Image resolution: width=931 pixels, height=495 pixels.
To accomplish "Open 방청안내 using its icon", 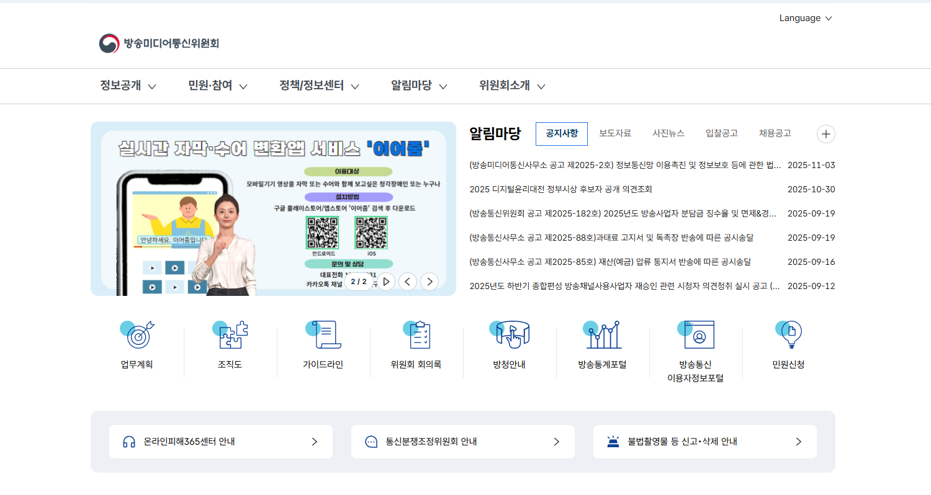I will [510, 334].
